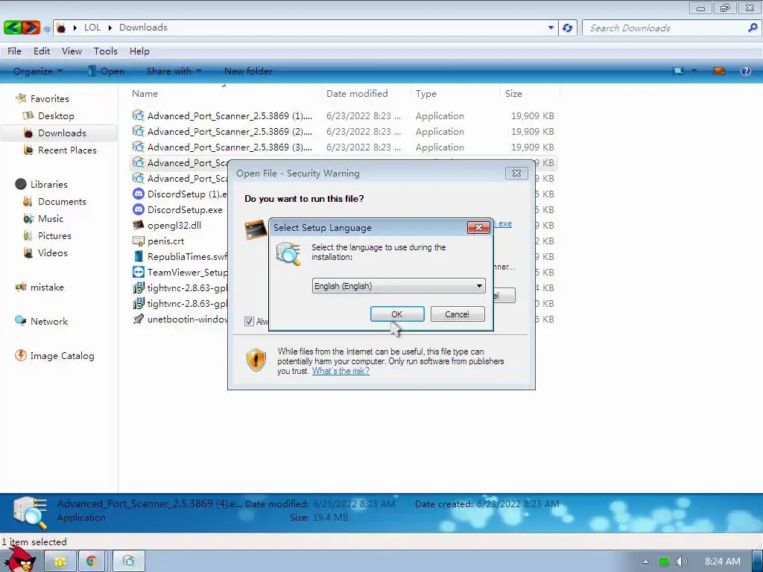Click What's the risk? link
The height and width of the screenshot is (572, 763).
click(x=341, y=371)
